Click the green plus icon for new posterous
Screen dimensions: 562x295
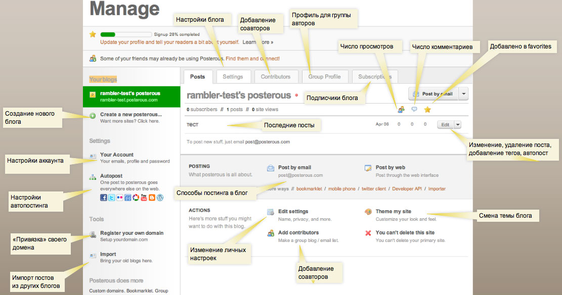93,116
